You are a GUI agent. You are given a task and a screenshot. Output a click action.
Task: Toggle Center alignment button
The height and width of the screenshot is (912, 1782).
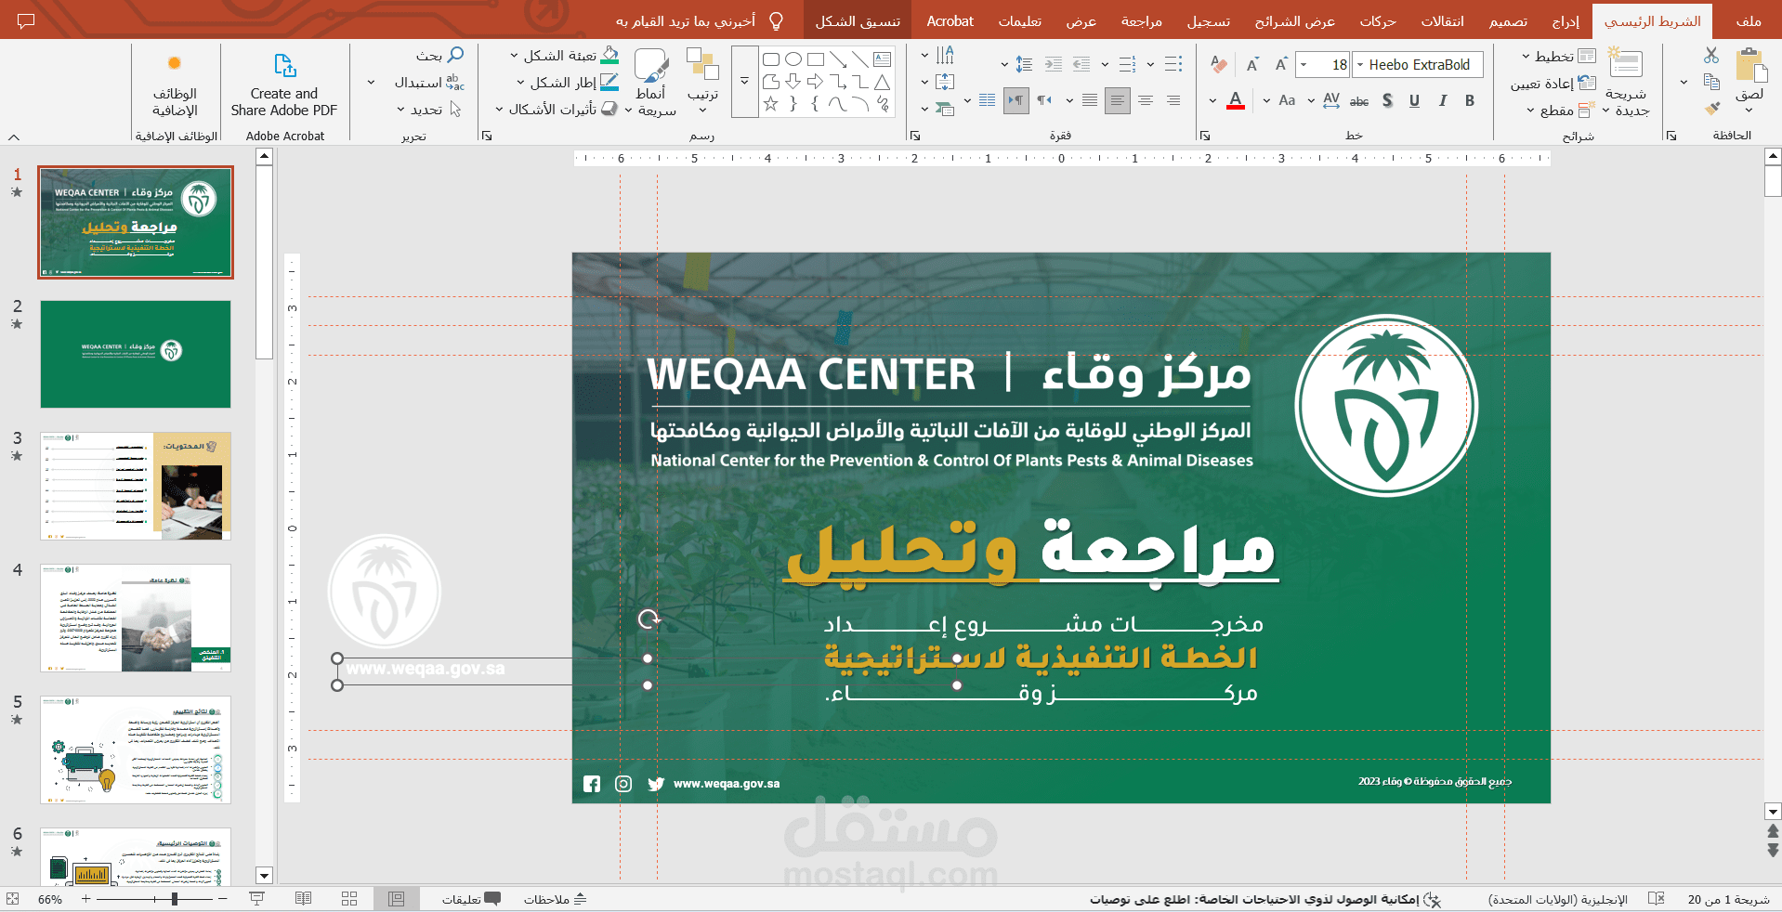(x=1146, y=100)
